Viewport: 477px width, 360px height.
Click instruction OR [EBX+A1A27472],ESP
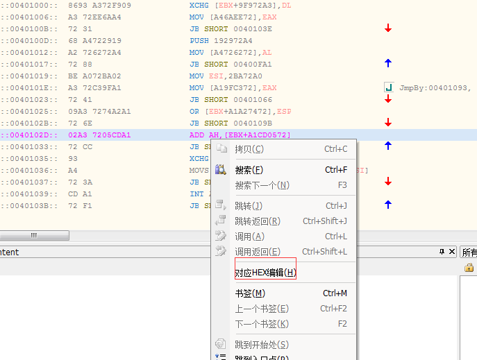240,112
